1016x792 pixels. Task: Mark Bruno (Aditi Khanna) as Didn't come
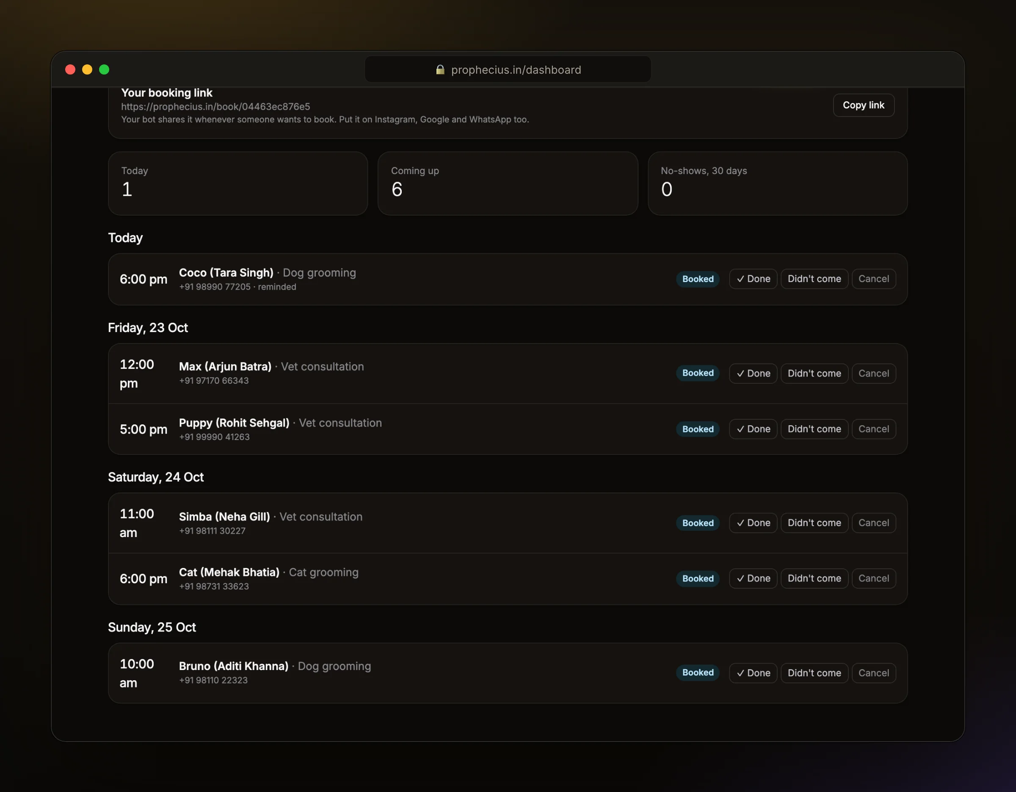814,673
